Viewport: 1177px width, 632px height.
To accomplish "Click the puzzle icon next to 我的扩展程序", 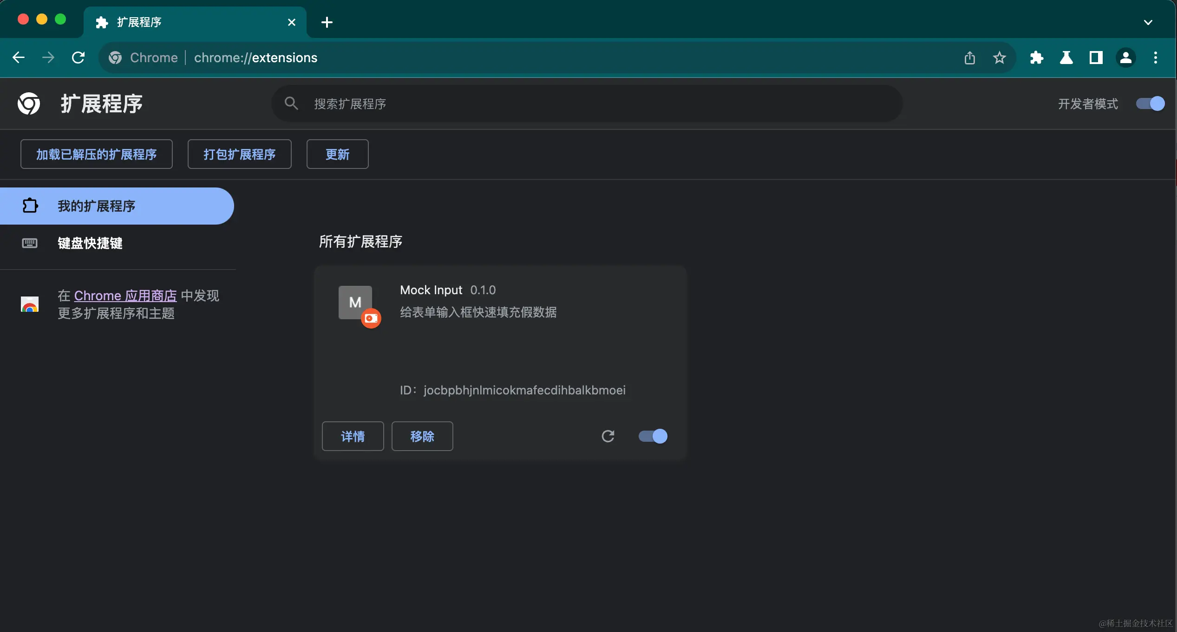I will click(30, 206).
